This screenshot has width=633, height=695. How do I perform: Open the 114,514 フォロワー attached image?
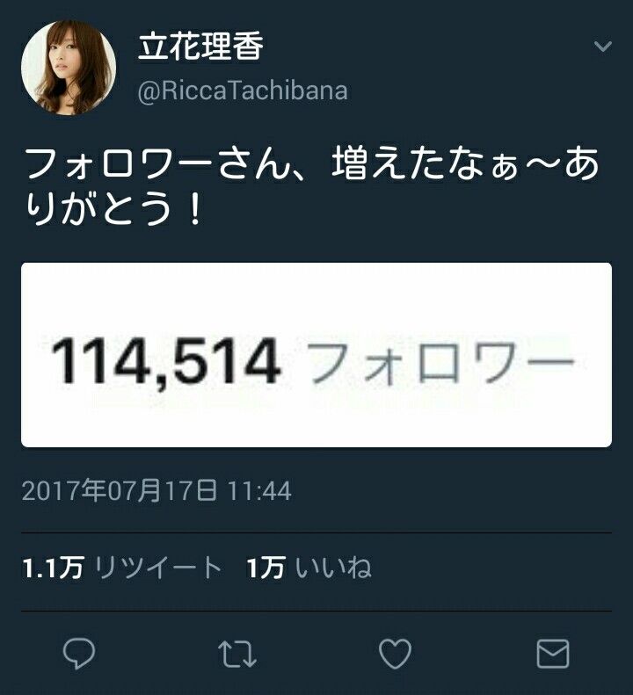tap(316, 355)
